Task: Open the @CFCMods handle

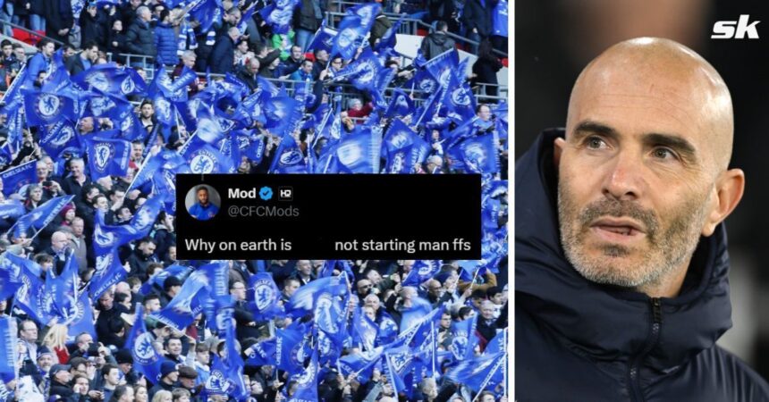Action: pyautogui.click(x=264, y=211)
